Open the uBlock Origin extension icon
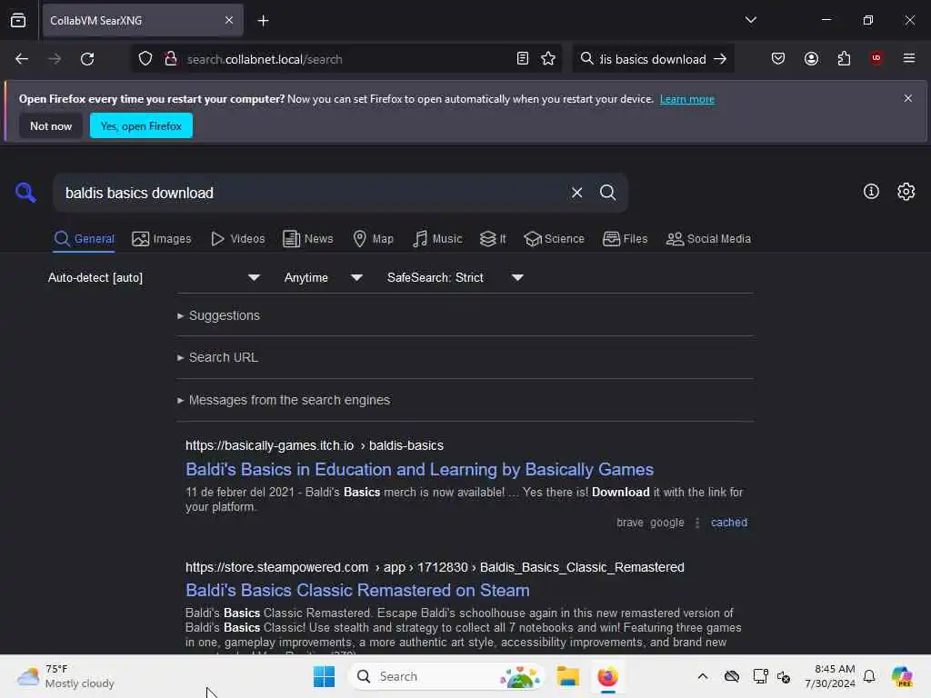 [x=876, y=58]
